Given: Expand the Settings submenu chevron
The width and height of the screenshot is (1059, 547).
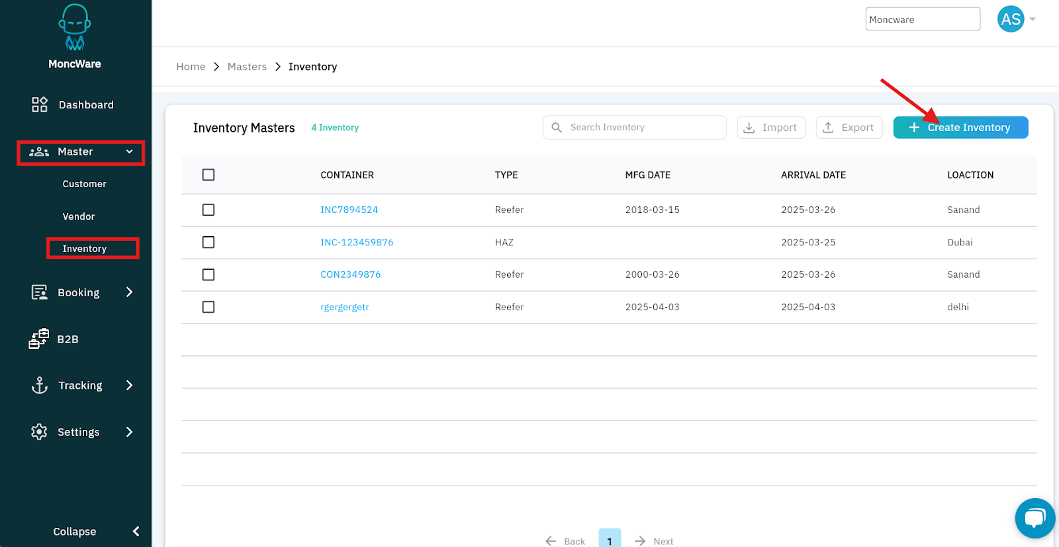Looking at the screenshot, I should coord(130,432).
